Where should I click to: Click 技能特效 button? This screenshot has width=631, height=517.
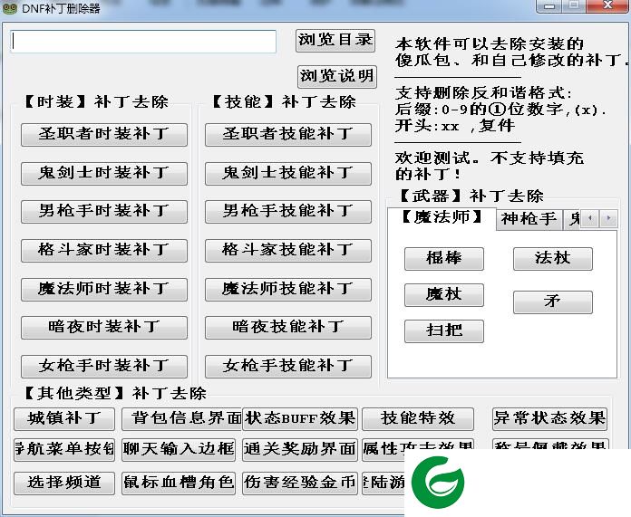[x=418, y=419]
